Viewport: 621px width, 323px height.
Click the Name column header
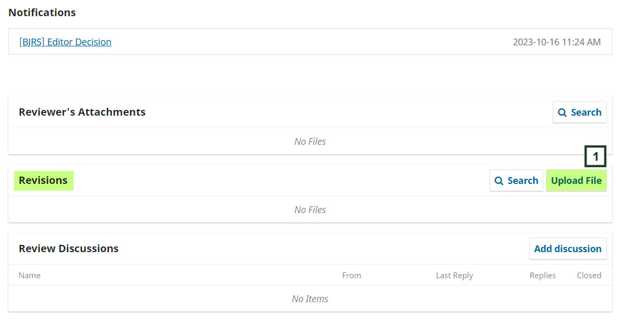point(30,276)
